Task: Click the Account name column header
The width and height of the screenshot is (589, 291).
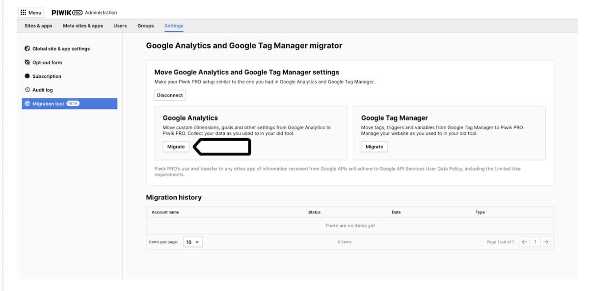Action: [x=165, y=212]
